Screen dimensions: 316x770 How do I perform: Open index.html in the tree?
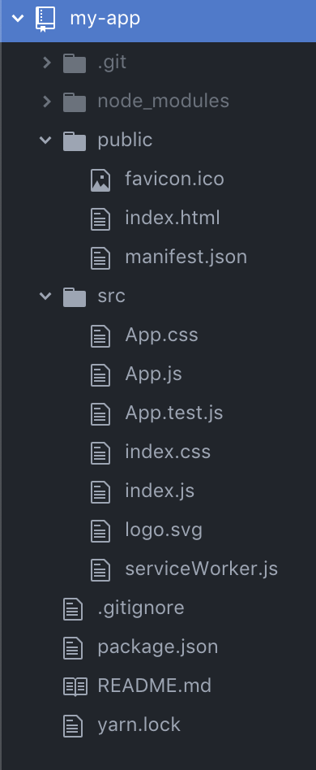[x=173, y=218]
